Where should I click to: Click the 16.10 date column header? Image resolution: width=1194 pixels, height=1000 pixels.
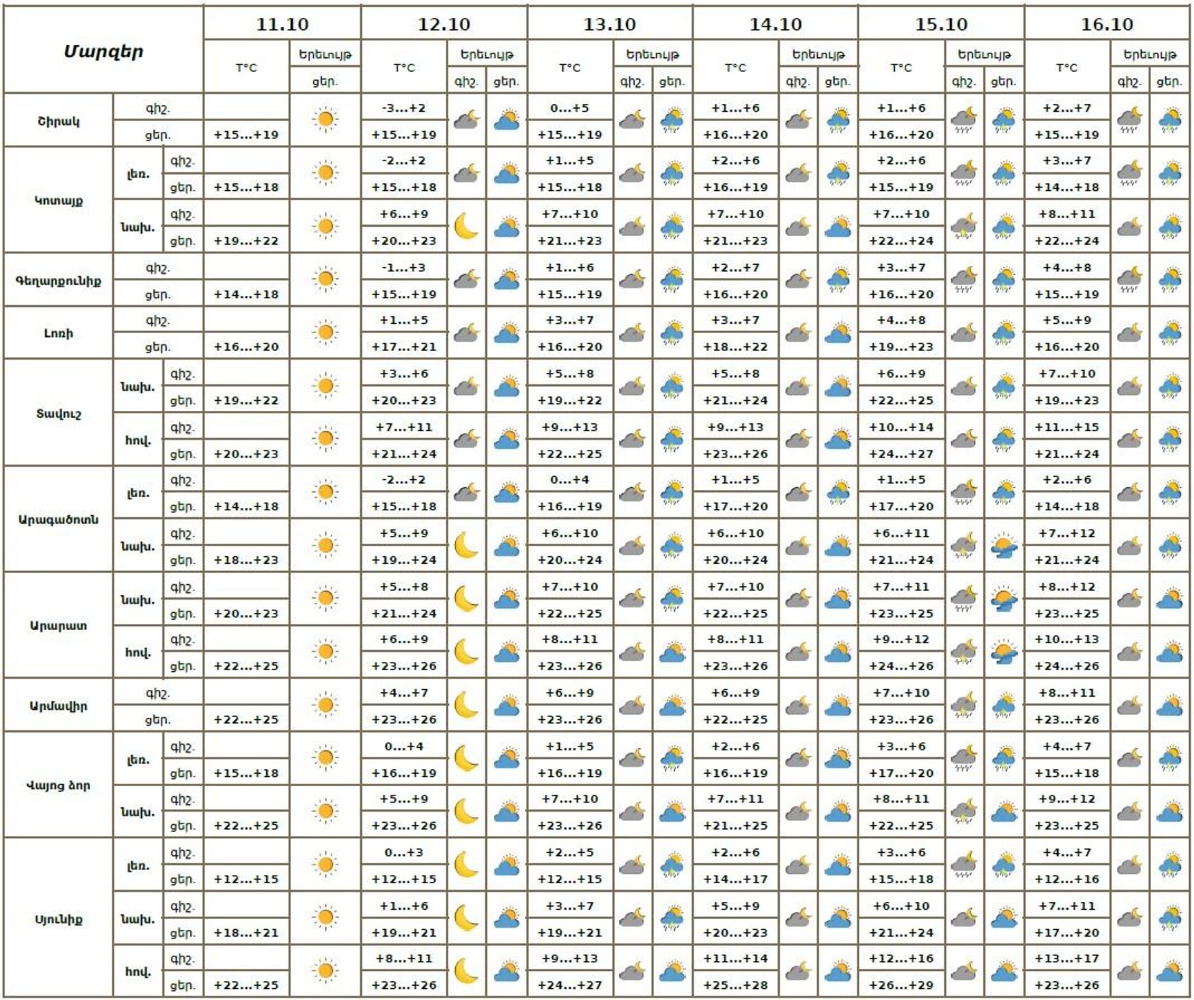pos(1107,24)
